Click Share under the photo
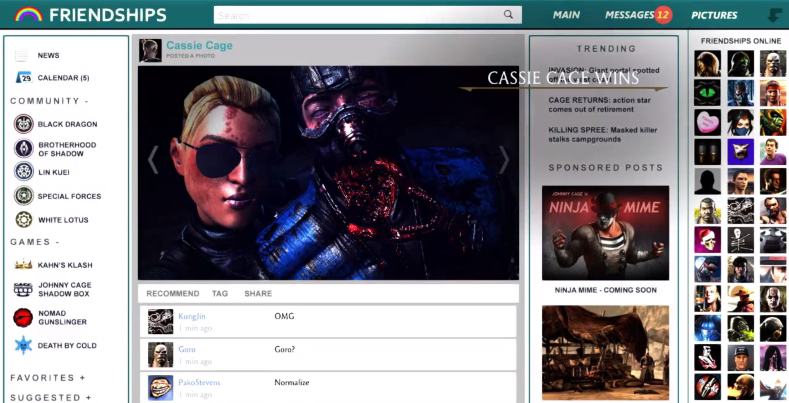The image size is (789, 403). pos(258,293)
